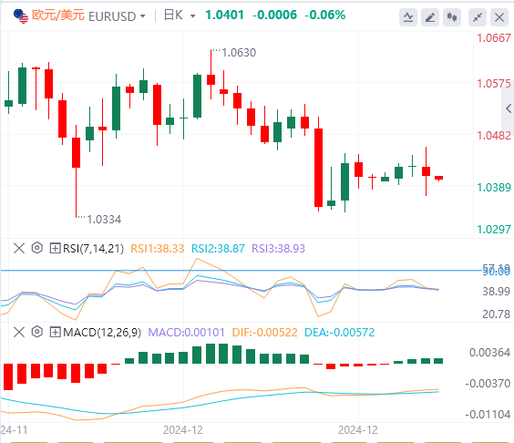Click the 20.78 RSI axis label
Viewport: 514px width, 443px height.
pyautogui.click(x=496, y=314)
